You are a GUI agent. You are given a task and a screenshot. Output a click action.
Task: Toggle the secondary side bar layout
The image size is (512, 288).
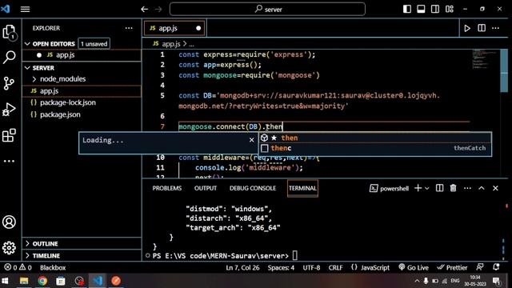pyautogui.click(x=435, y=9)
